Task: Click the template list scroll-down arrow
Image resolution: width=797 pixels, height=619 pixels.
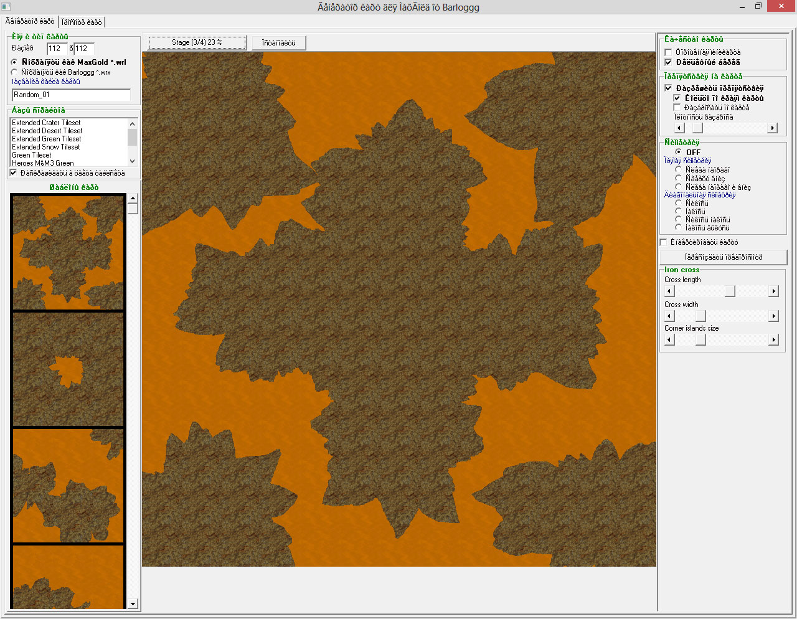Action: (x=132, y=603)
